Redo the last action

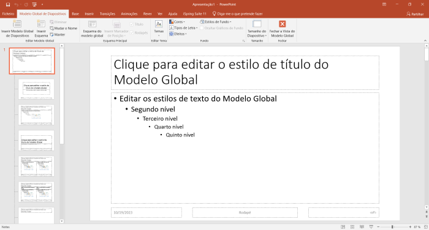[26, 4]
